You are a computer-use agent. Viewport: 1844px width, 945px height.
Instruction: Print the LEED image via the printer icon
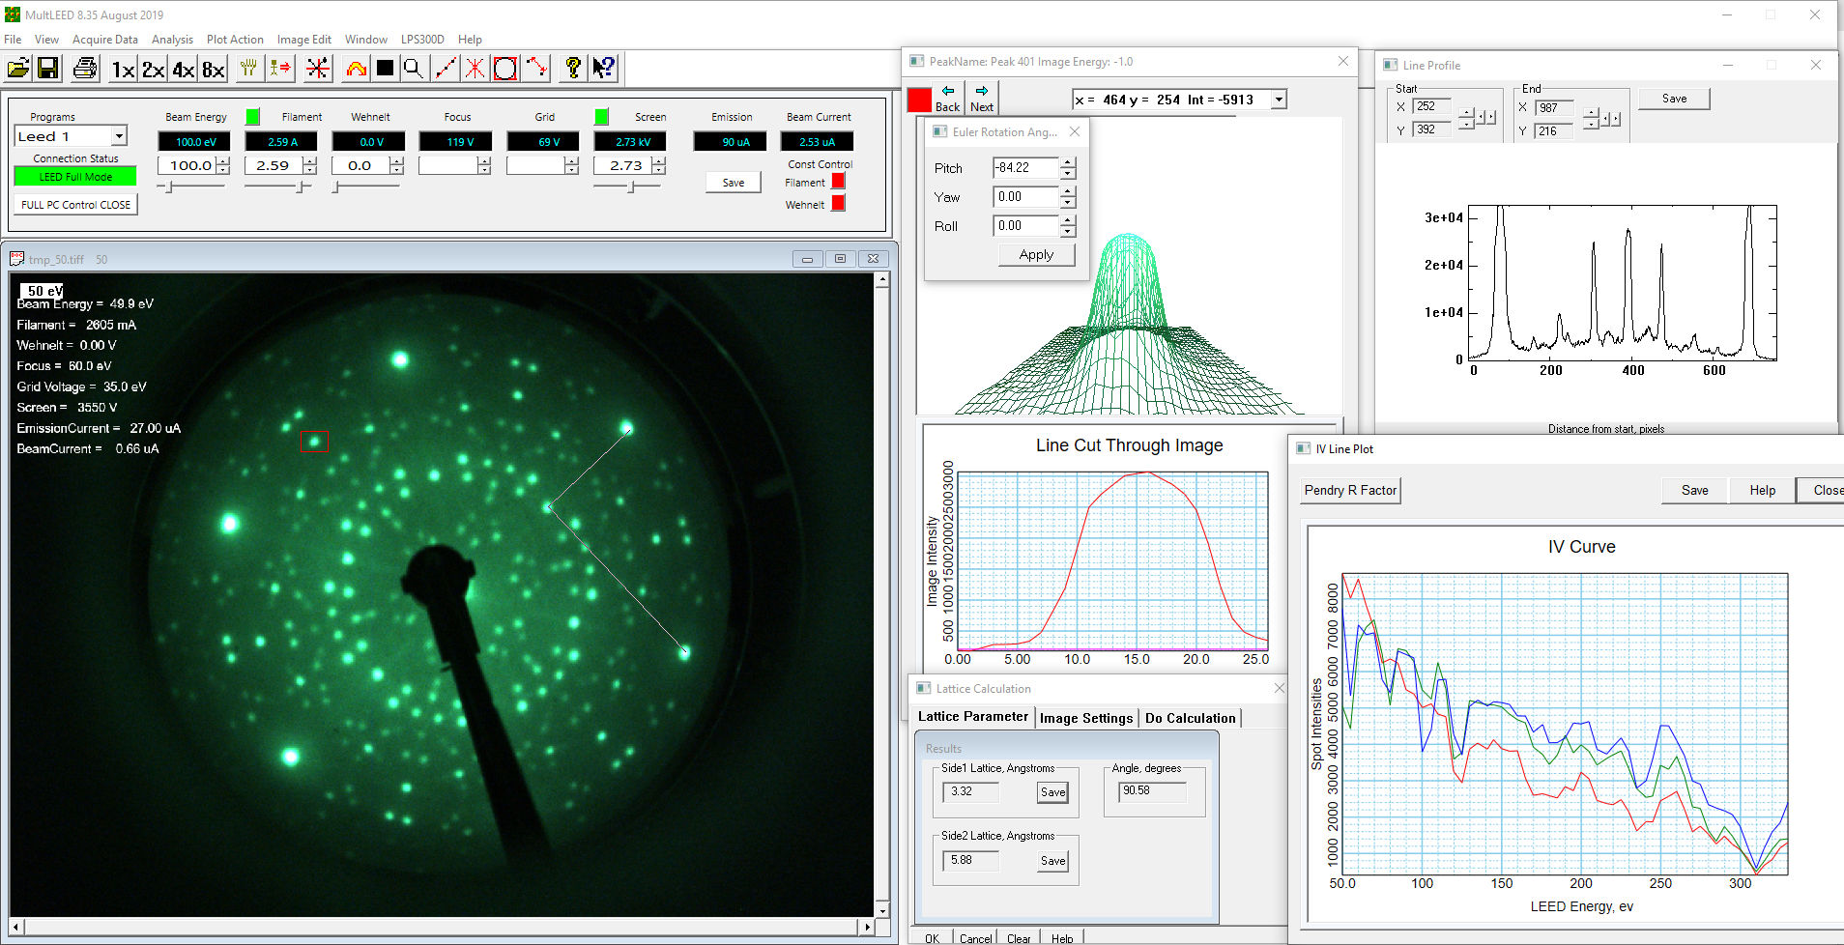[84, 68]
